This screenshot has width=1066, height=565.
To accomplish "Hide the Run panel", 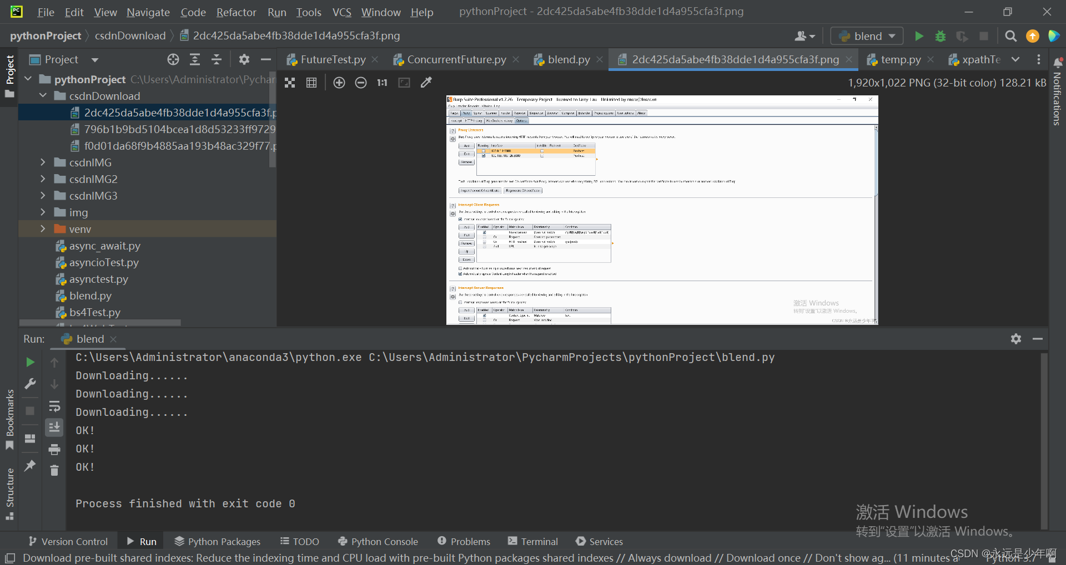I will pos(1038,339).
